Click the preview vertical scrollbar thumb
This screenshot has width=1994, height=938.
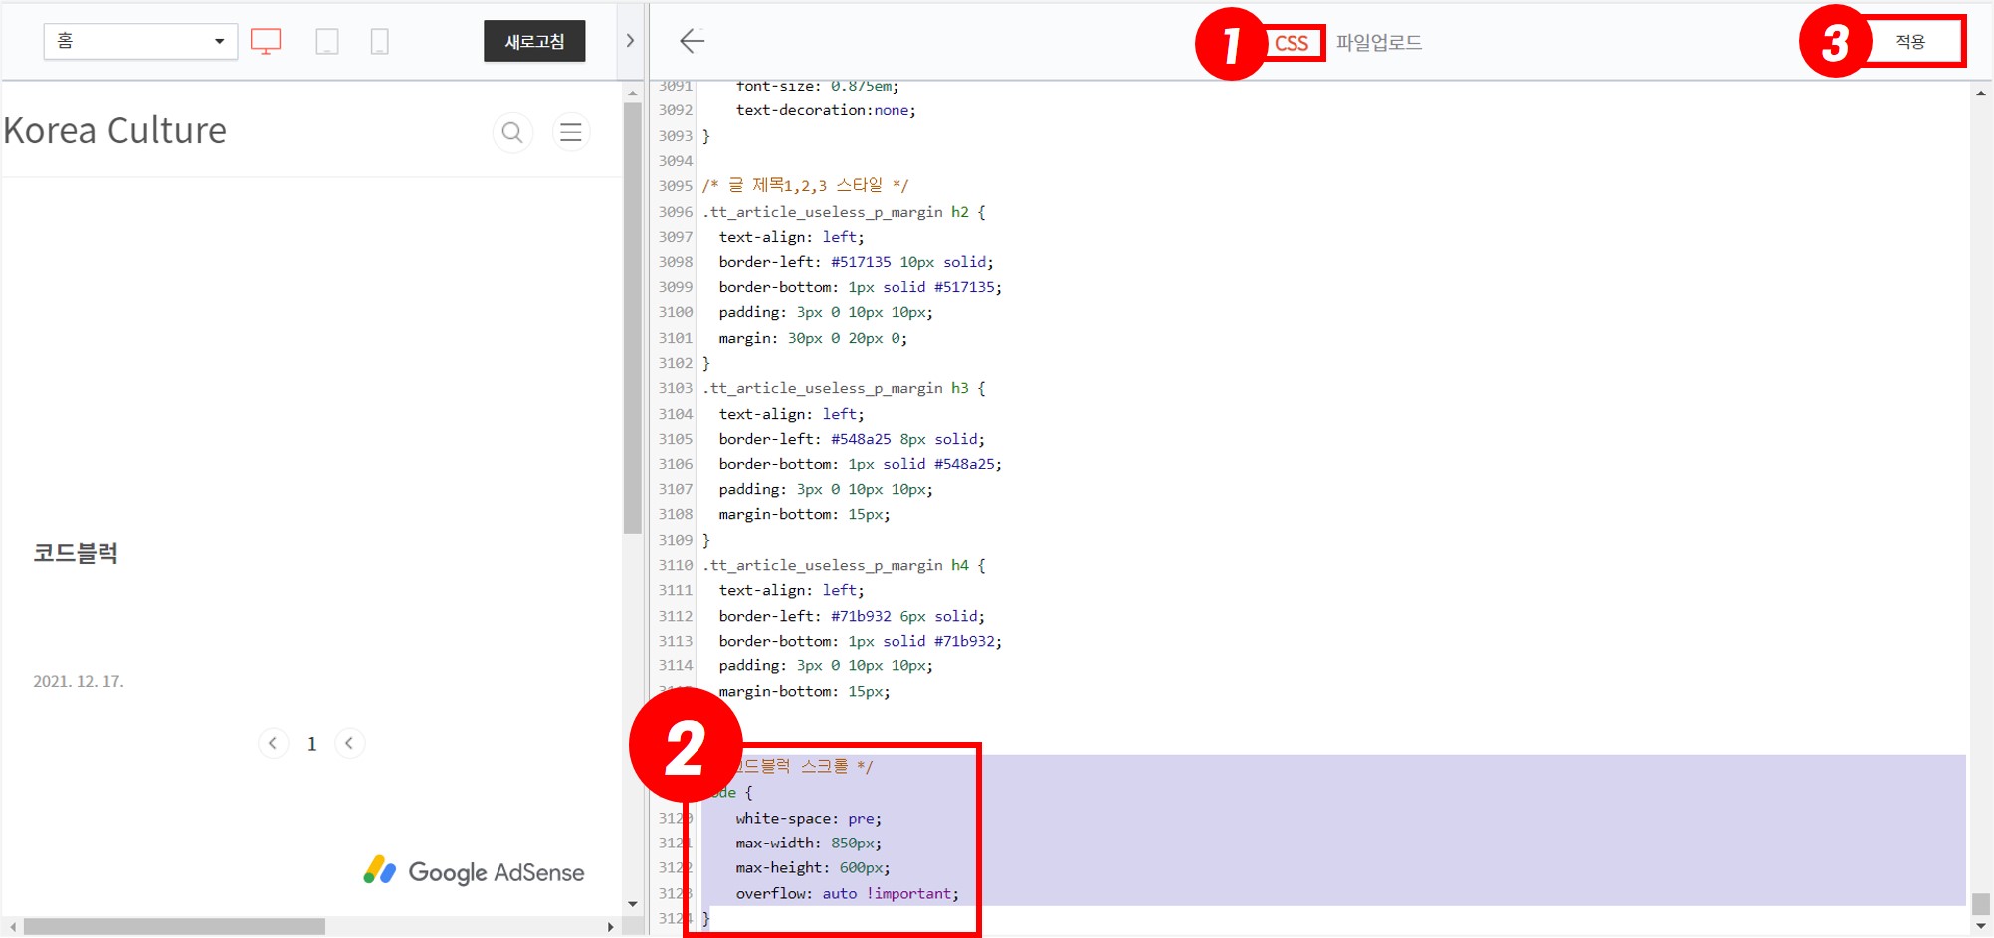tap(633, 318)
